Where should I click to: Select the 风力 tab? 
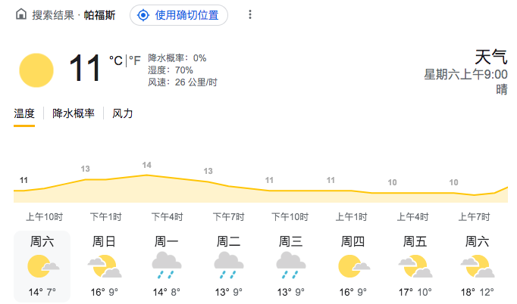[123, 113]
